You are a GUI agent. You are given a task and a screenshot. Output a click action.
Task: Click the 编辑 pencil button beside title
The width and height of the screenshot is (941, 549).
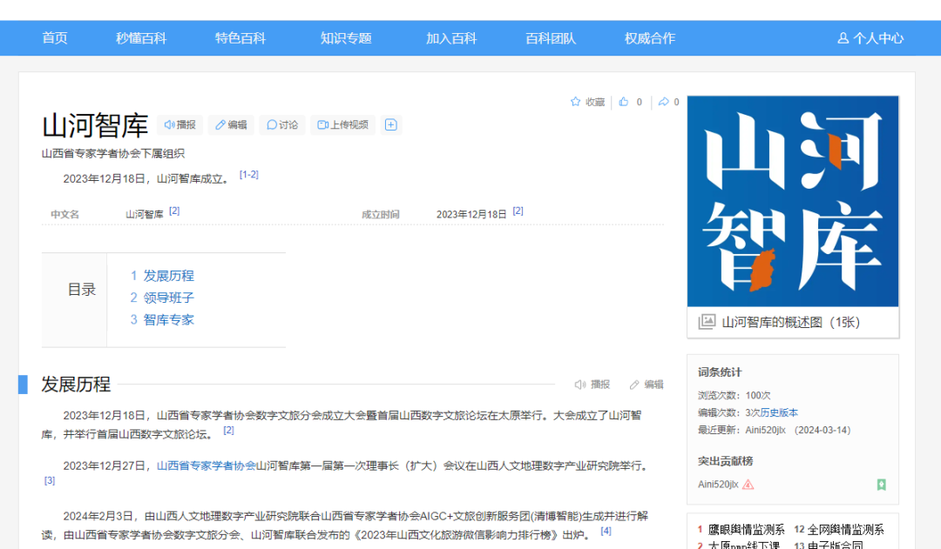(x=231, y=124)
